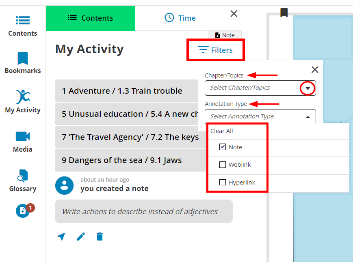
Task: Switch to the Time tab
Action: pyautogui.click(x=180, y=18)
